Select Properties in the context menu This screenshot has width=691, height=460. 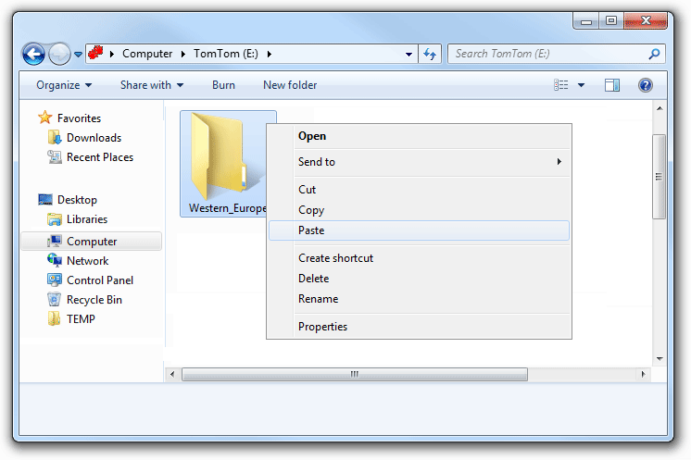[322, 327]
